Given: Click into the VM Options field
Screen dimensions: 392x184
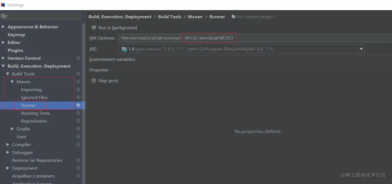Looking at the screenshot, I should (255, 38).
